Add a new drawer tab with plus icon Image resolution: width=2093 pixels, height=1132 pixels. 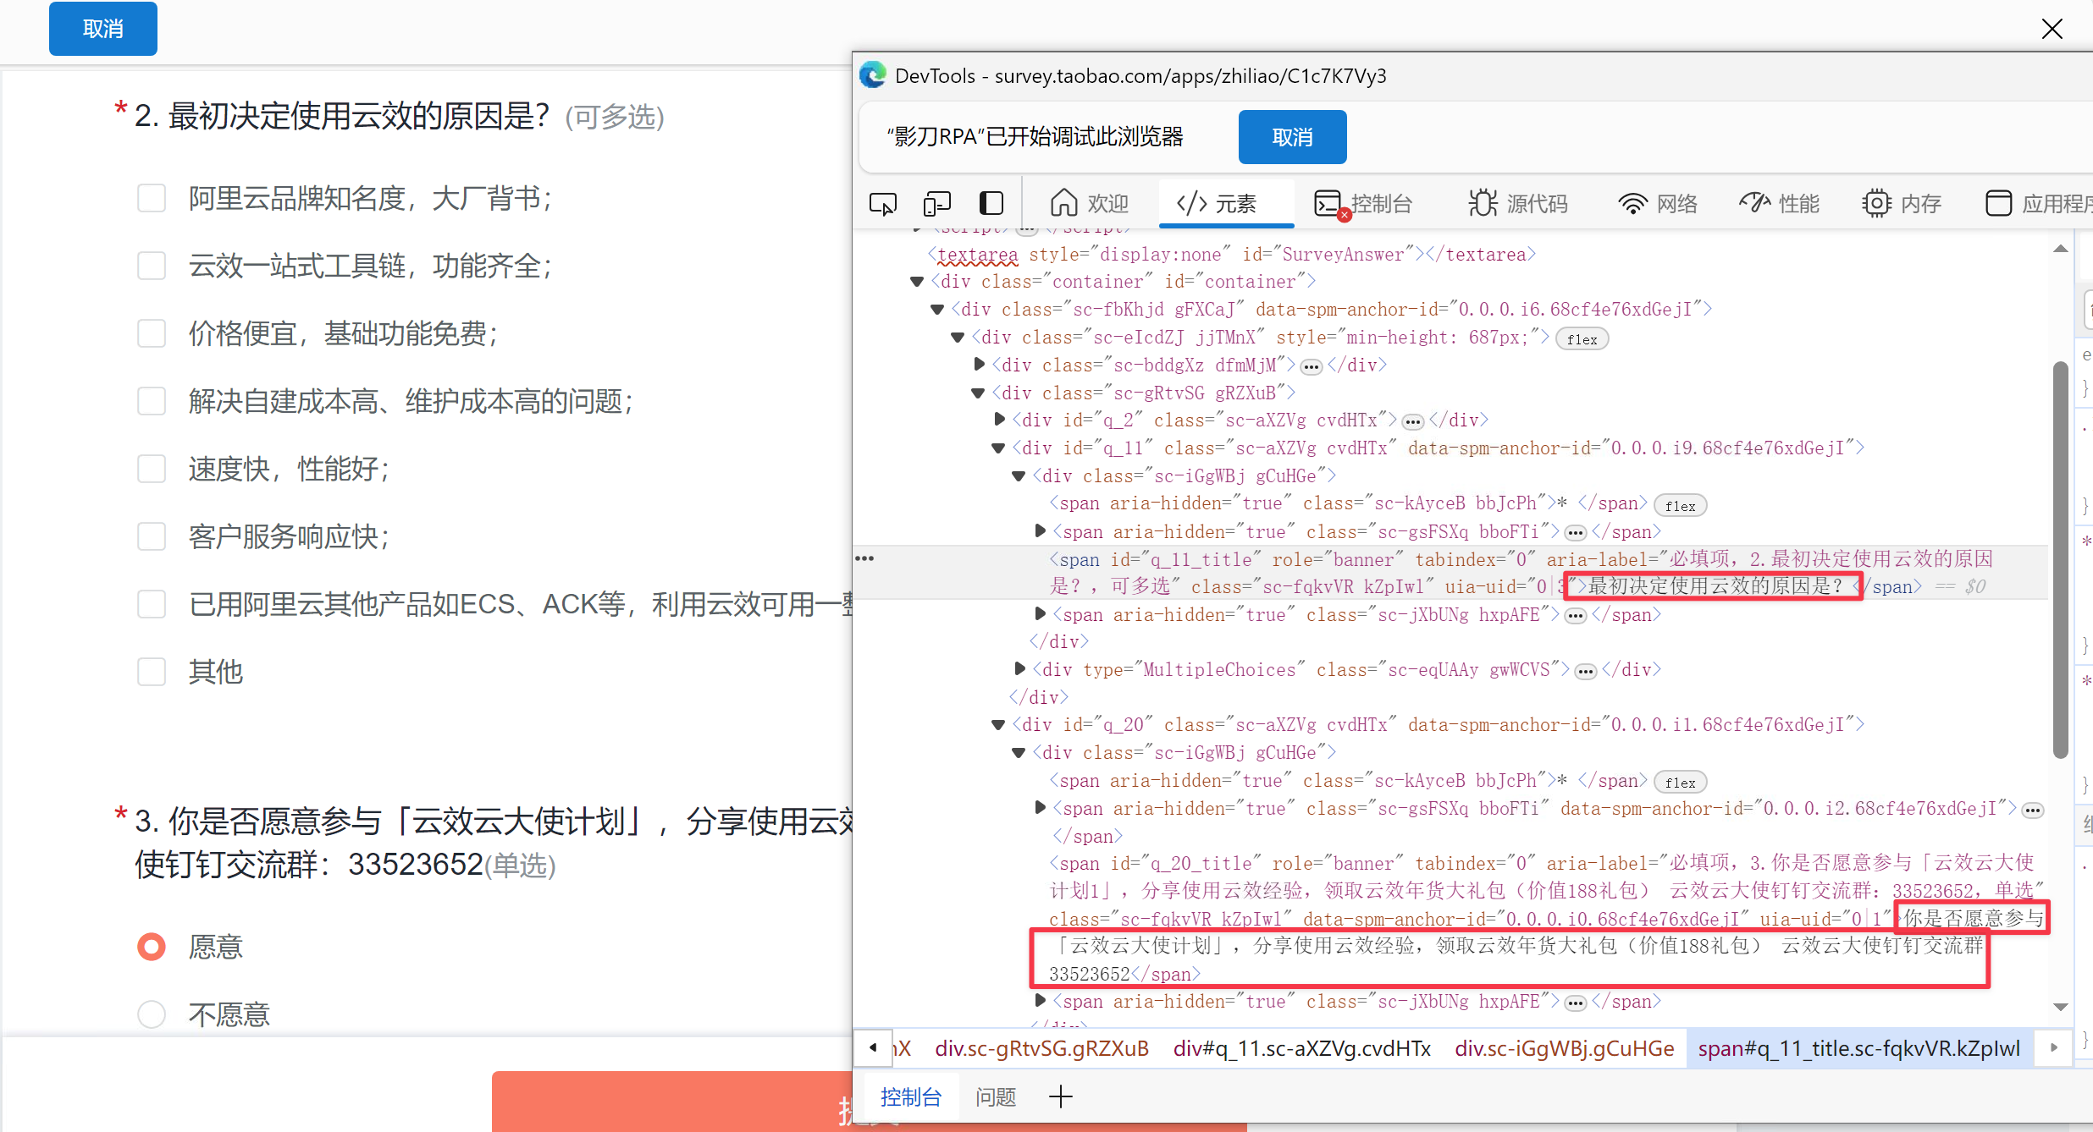coord(1060,1097)
